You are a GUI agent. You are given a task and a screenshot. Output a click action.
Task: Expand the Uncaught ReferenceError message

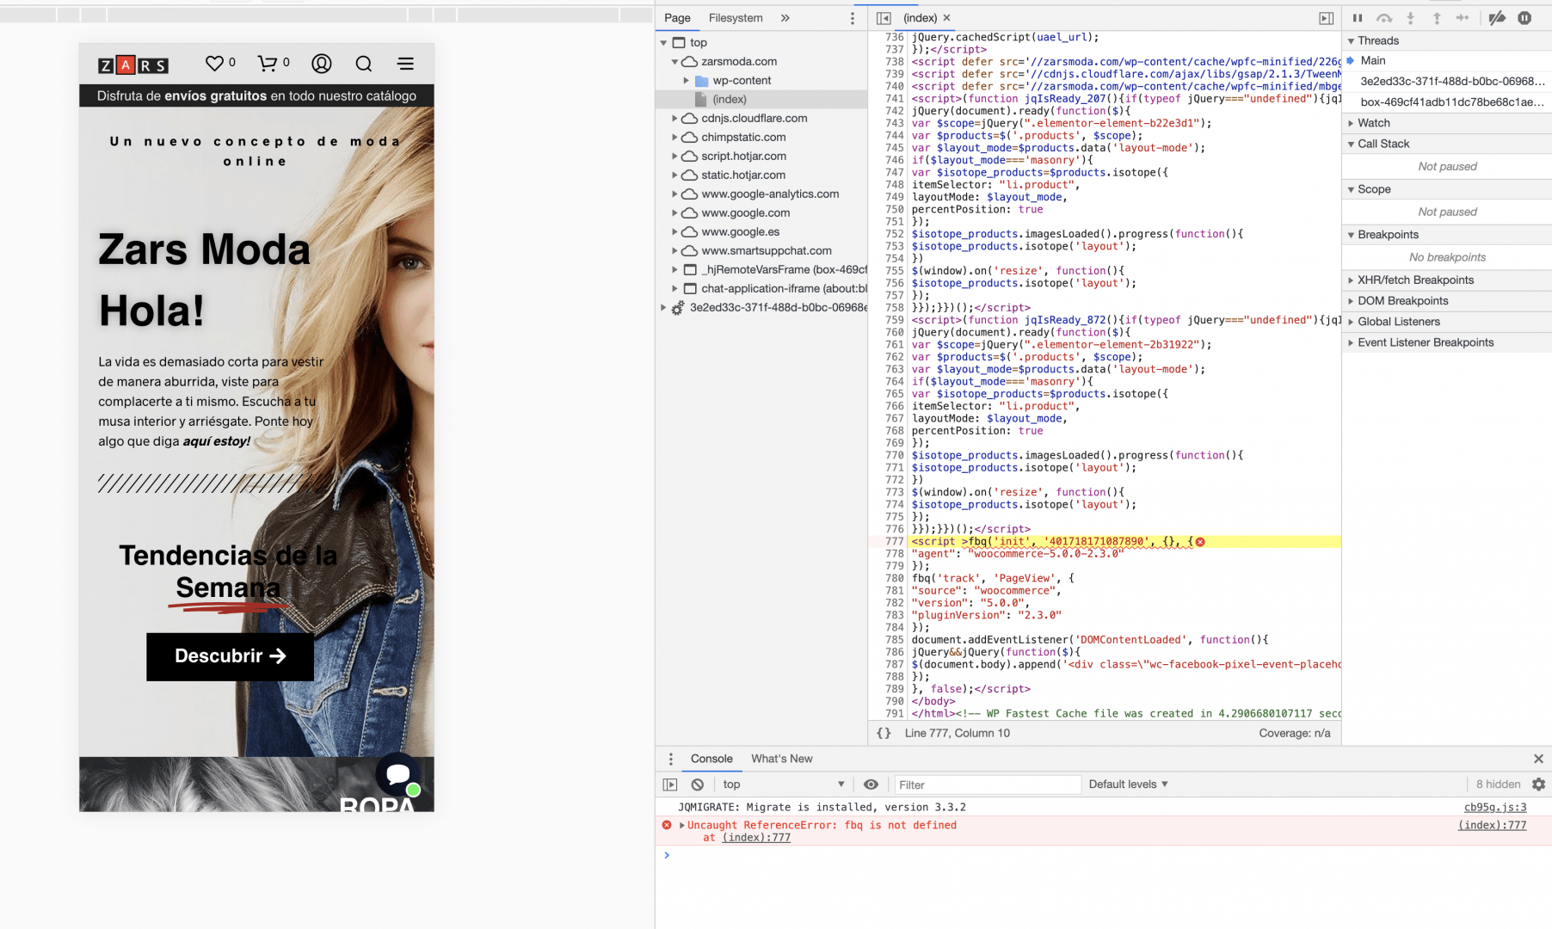[x=682, y=826]
